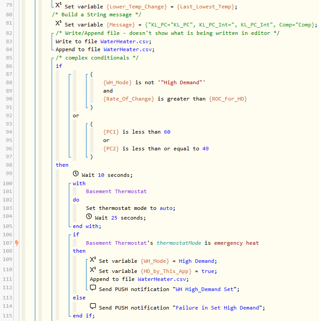Click the "or" operator between condition groups

click(x=76, y=116)
